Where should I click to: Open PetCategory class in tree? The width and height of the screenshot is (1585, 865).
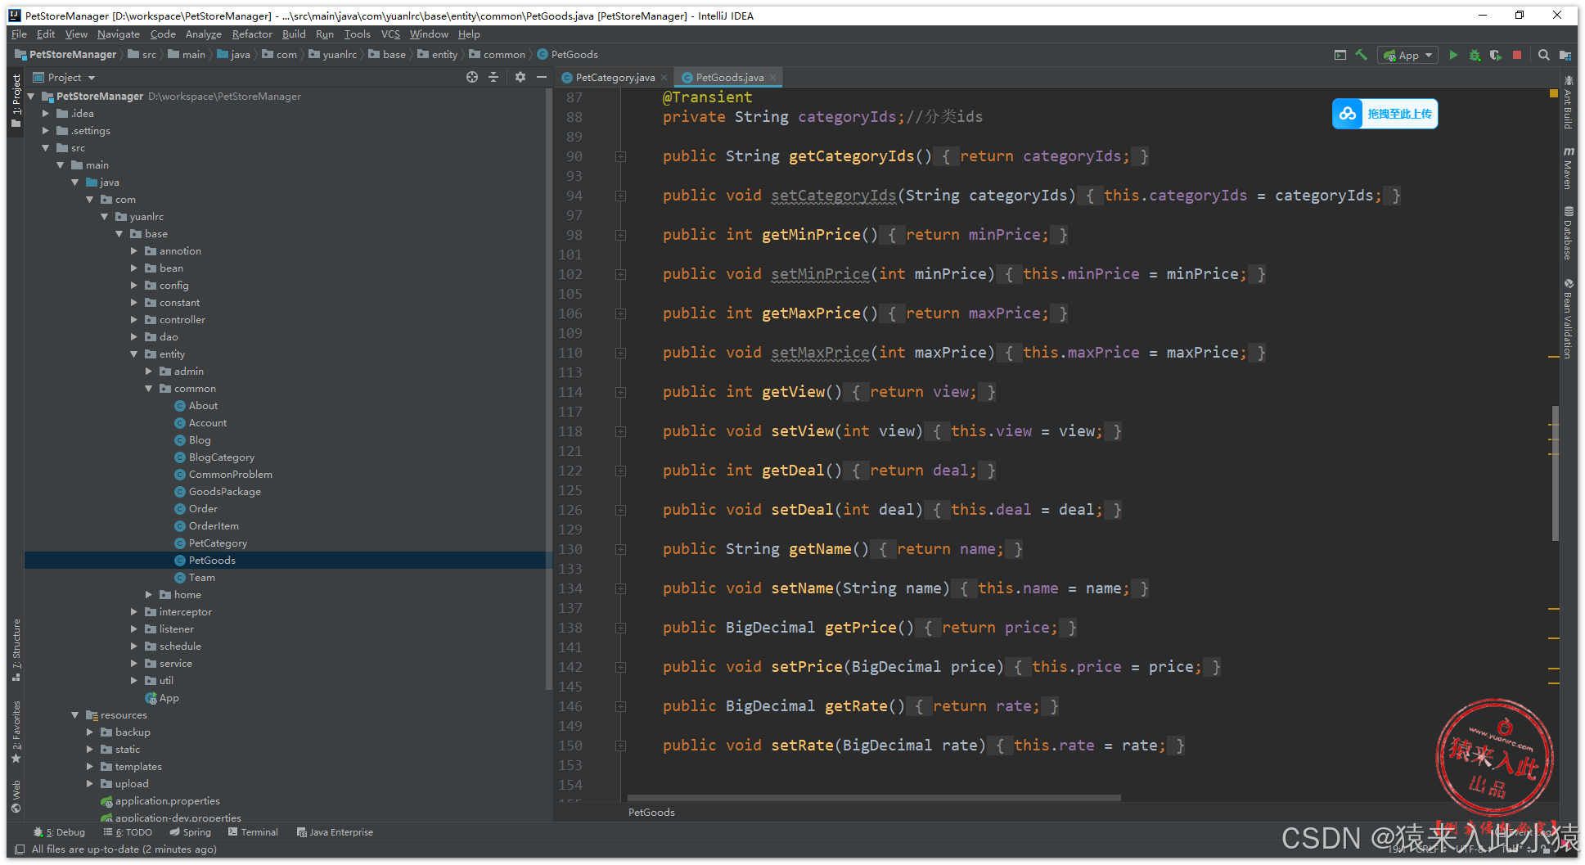(x=218, y=543)
